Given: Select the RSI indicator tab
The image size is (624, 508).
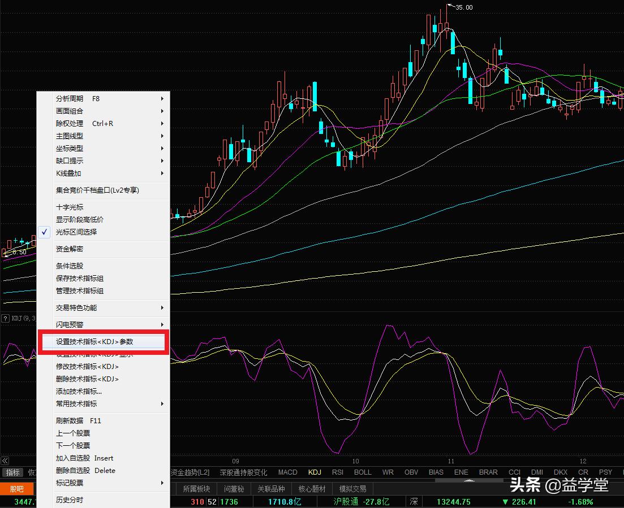Looking at the screenshot, I should tap(338, 472).
